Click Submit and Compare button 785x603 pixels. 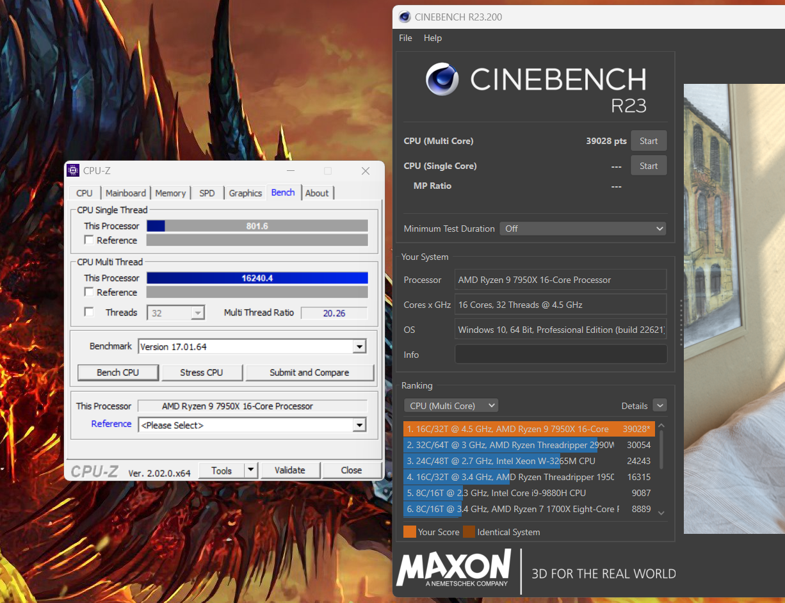[x=310, y=373]
